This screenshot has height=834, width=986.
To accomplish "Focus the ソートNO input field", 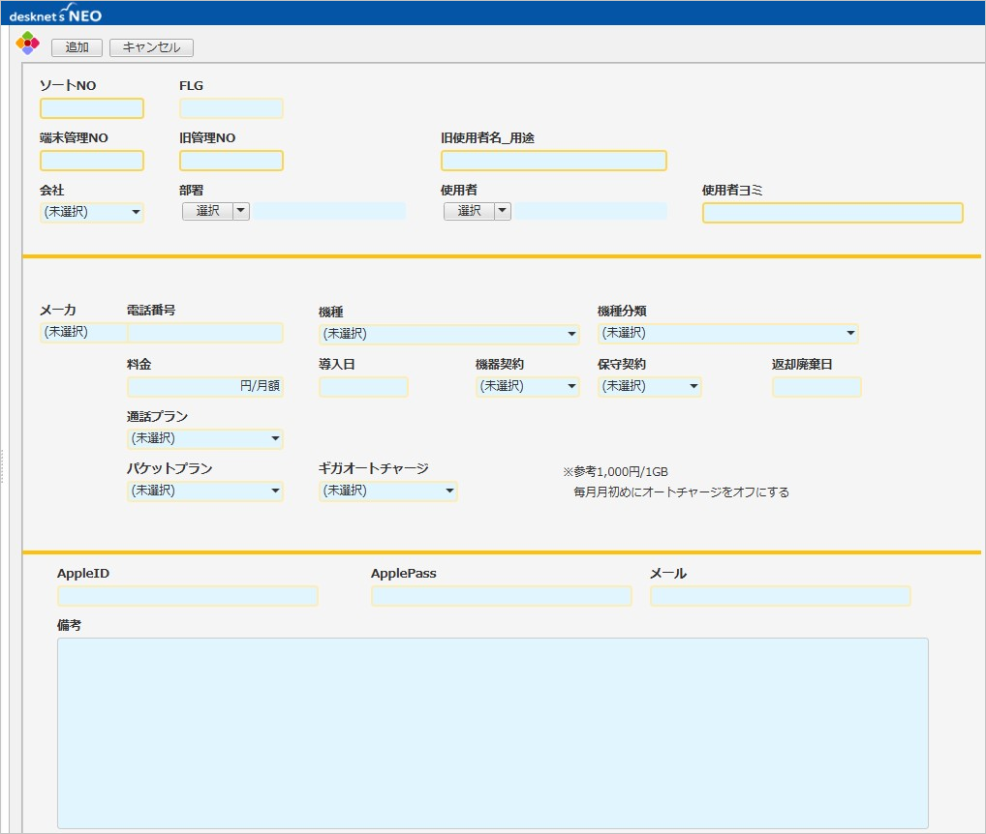I will click(92, 108).
